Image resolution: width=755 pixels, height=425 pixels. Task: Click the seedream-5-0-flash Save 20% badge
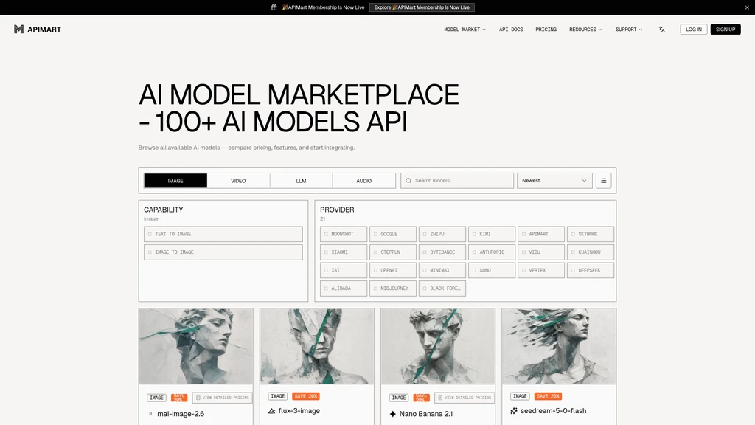548,396
